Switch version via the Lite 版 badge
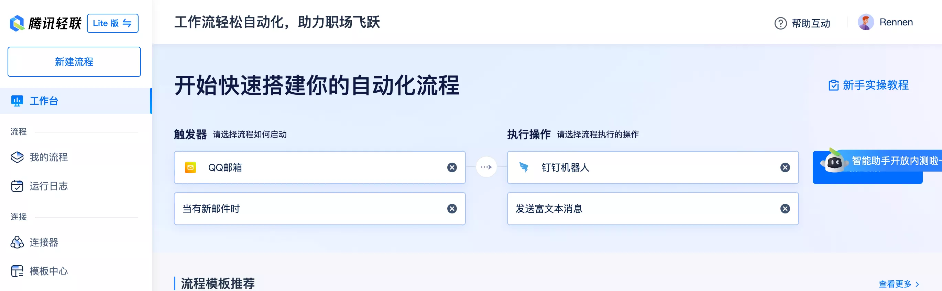Viewport: 942px width, 291px height. point(112,23)
